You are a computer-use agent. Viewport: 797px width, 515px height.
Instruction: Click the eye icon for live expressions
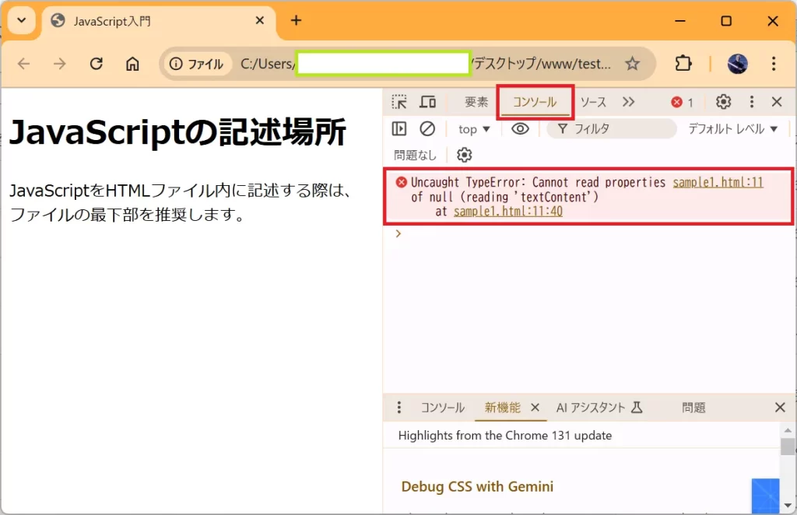(x=520, y=129)
